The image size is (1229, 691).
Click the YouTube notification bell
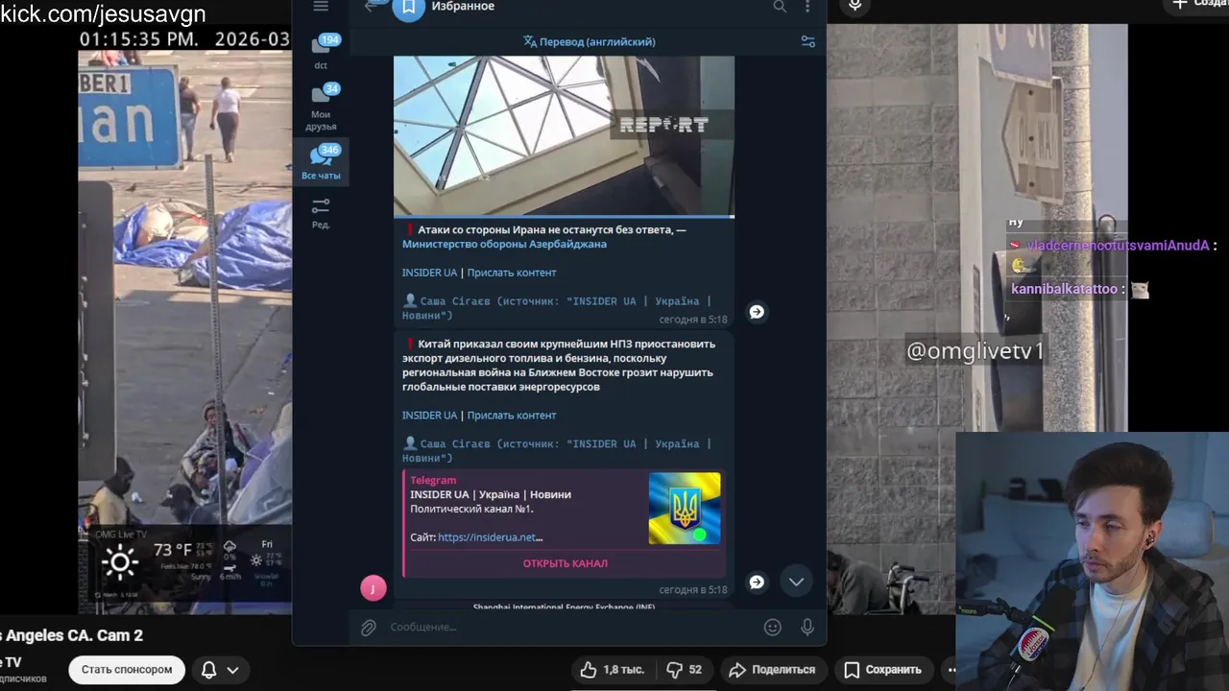(208, 670)
